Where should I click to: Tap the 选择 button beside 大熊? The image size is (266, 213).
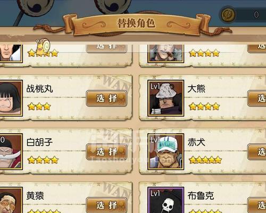257,98
